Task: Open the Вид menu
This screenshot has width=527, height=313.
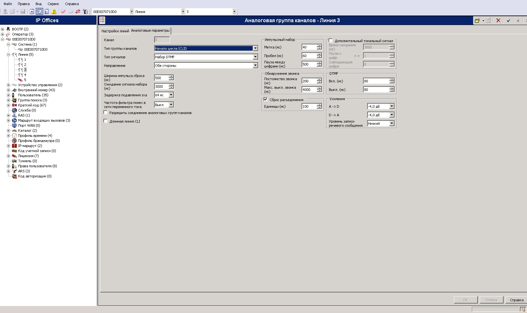Action: point(38,4)
